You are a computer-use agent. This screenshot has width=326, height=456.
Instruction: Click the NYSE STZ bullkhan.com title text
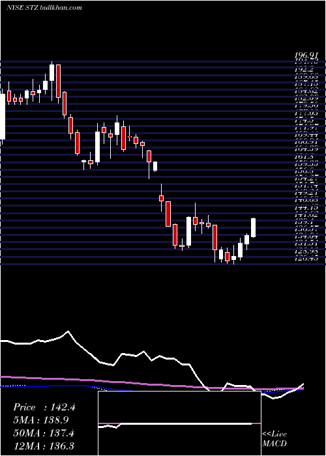(x=44, y=8)
